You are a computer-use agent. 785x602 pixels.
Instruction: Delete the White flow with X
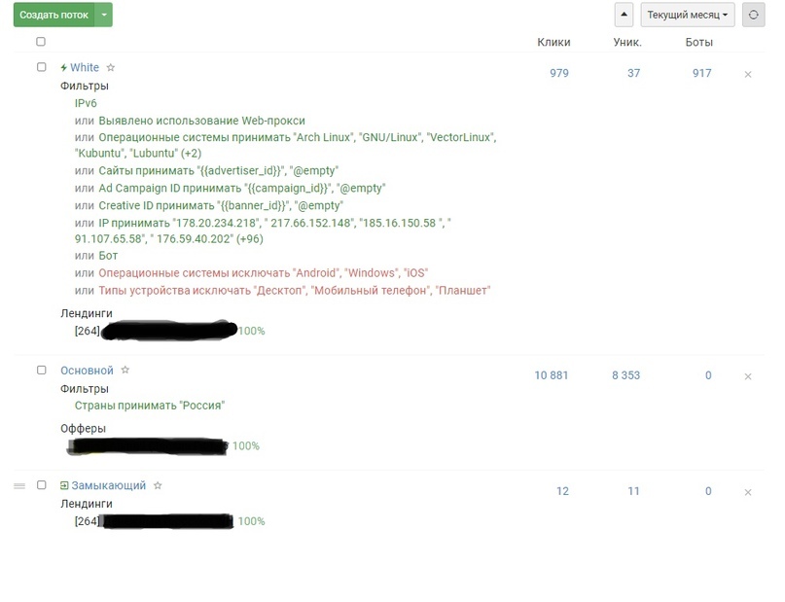[x=748, y=74]
